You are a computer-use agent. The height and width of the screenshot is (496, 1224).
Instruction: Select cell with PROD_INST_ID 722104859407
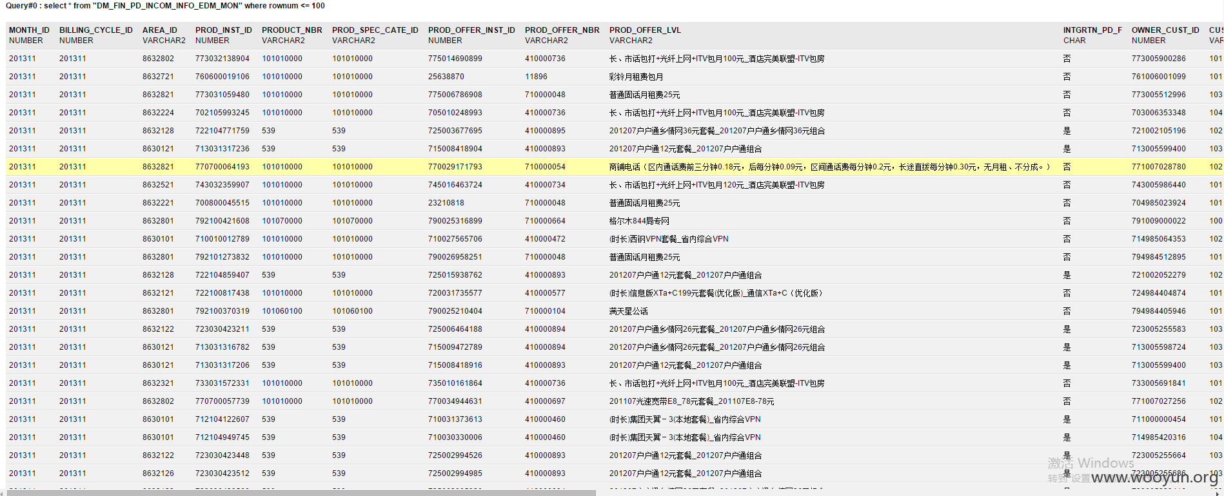click(222, 275)
